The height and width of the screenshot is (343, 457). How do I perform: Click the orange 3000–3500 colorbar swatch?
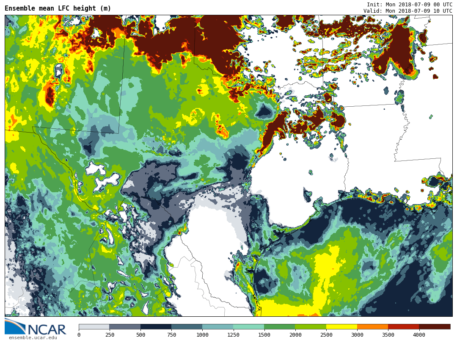(372, 326)
